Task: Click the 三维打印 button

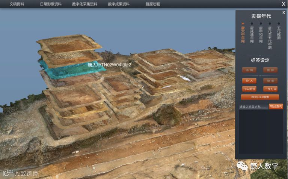Action: [270, 89]
